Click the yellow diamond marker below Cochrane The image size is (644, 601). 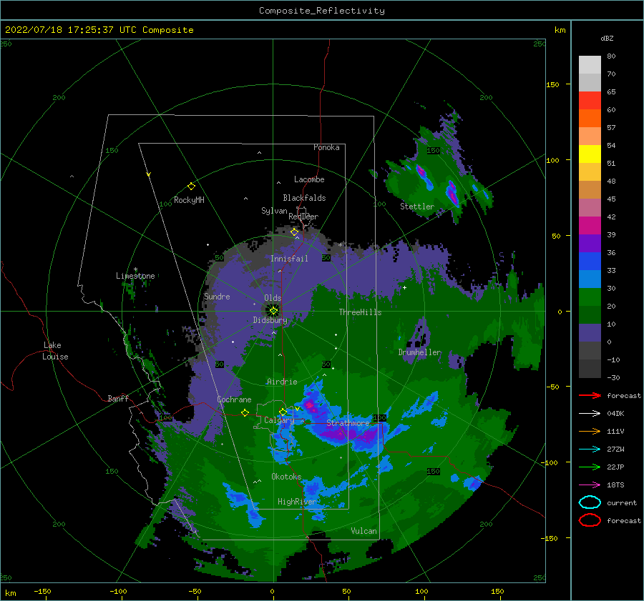coord(245,412)
